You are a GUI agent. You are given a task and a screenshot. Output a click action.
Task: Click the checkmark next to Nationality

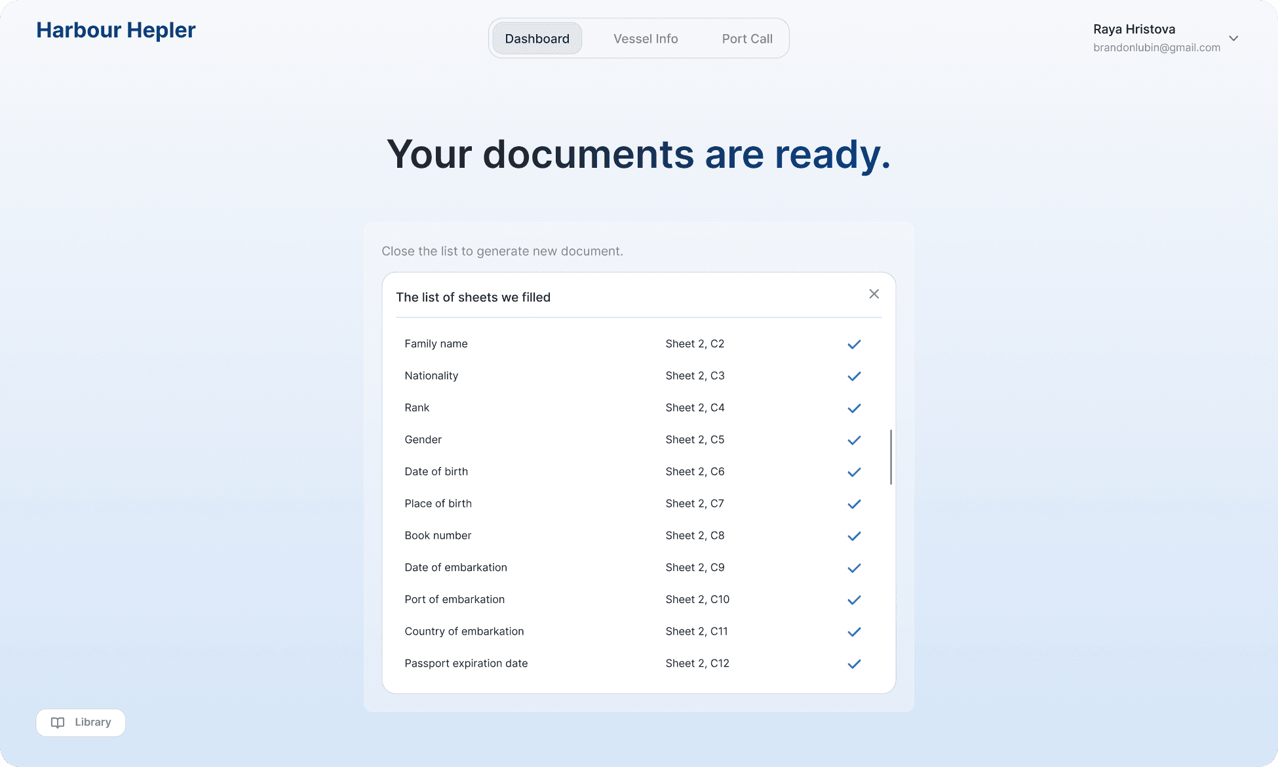(853, 376)
